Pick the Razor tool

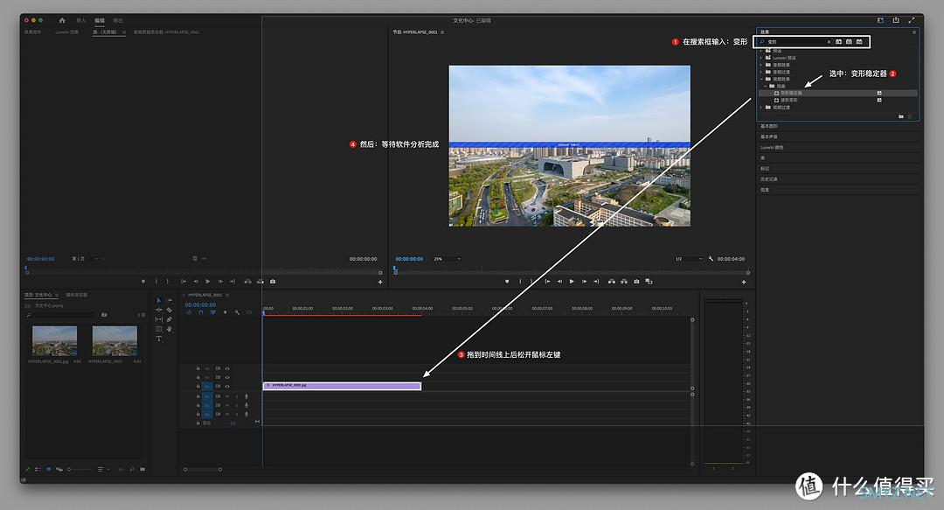pyautogui.click(x=170, y=310)
